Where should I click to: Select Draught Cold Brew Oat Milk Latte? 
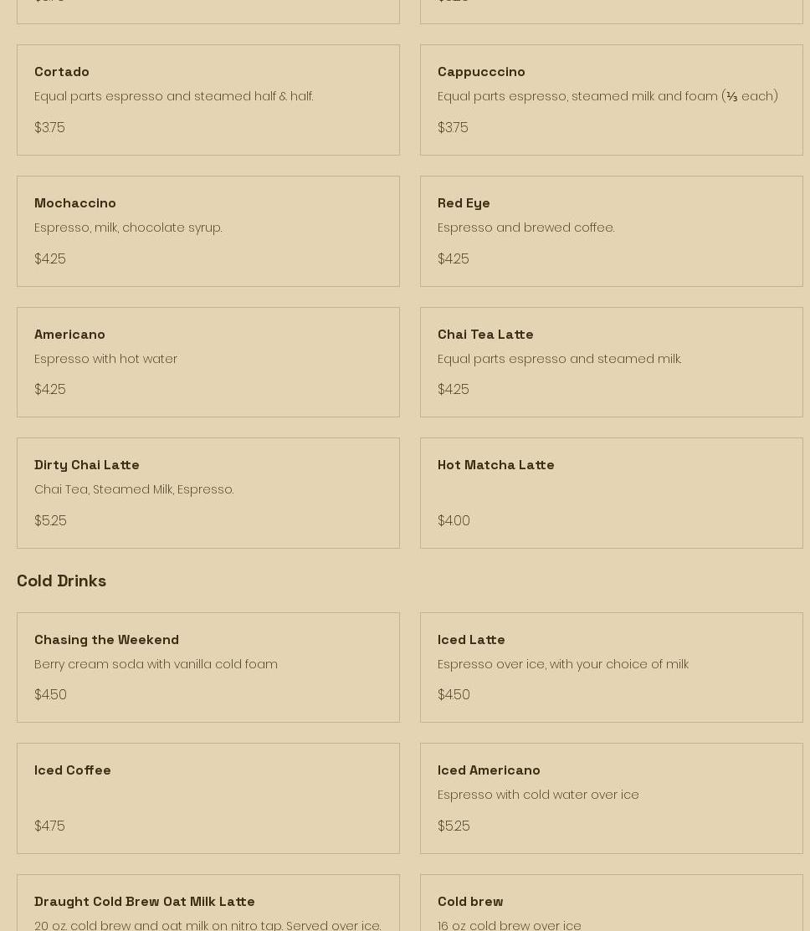145,902
